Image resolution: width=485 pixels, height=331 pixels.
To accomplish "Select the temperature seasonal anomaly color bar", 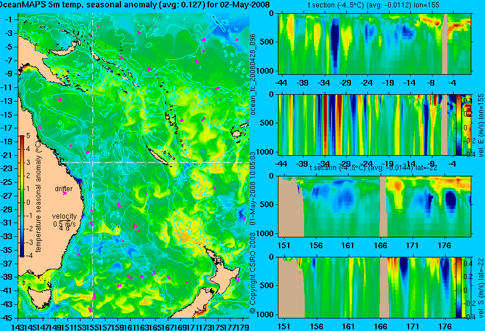I will pyautogui.click(x=22, y=196).
